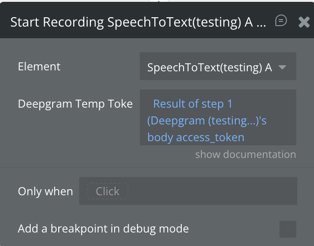Image resolution: width=314 pixels, height=246 pixels.
Task: Open the show documentation link
Action: (245, 154)
